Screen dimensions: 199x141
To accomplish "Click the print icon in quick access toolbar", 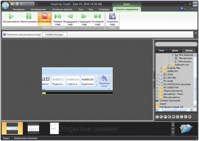I will tap(22, 4).
